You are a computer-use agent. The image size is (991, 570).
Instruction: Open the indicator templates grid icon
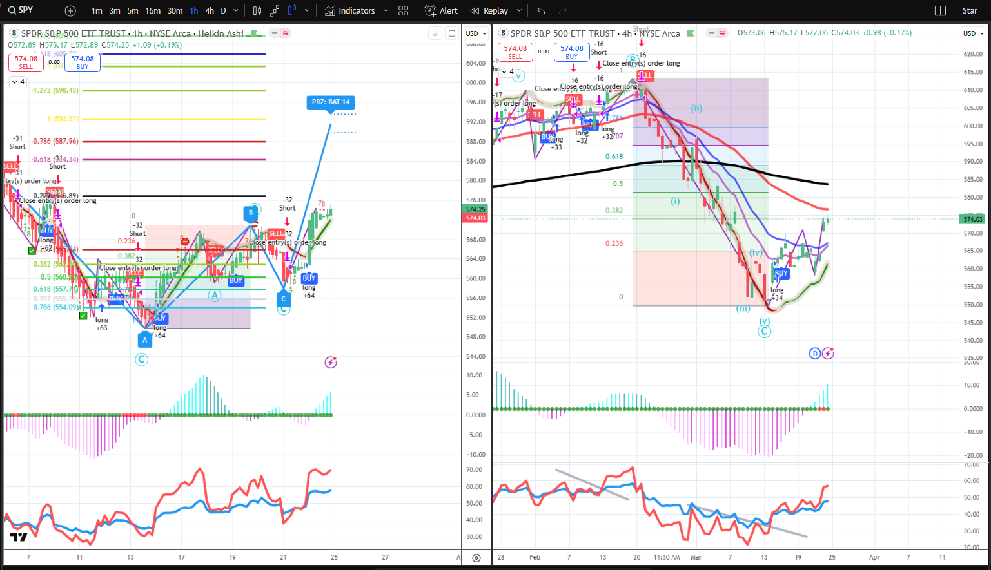coord(404,11)
